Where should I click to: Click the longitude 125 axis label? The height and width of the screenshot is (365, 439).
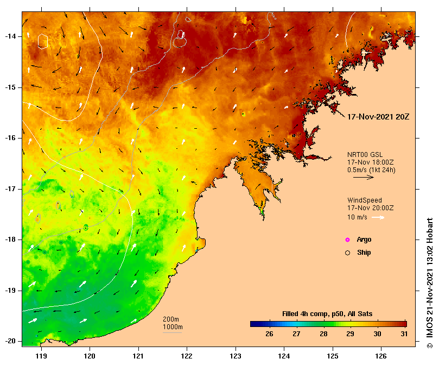[x=333, y=356]
